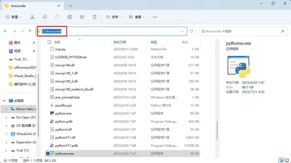This screenshot has width=291, height=163.
Task: Click the Rename icon in toolbar
Action: coord(70,17)
